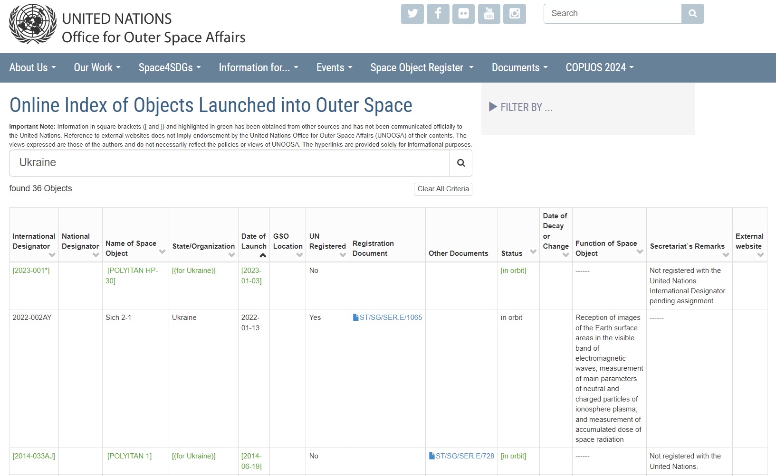Screen dimensions: 776x476
Task: Click the site search magnifier button
Action: (x=693, y=14)
